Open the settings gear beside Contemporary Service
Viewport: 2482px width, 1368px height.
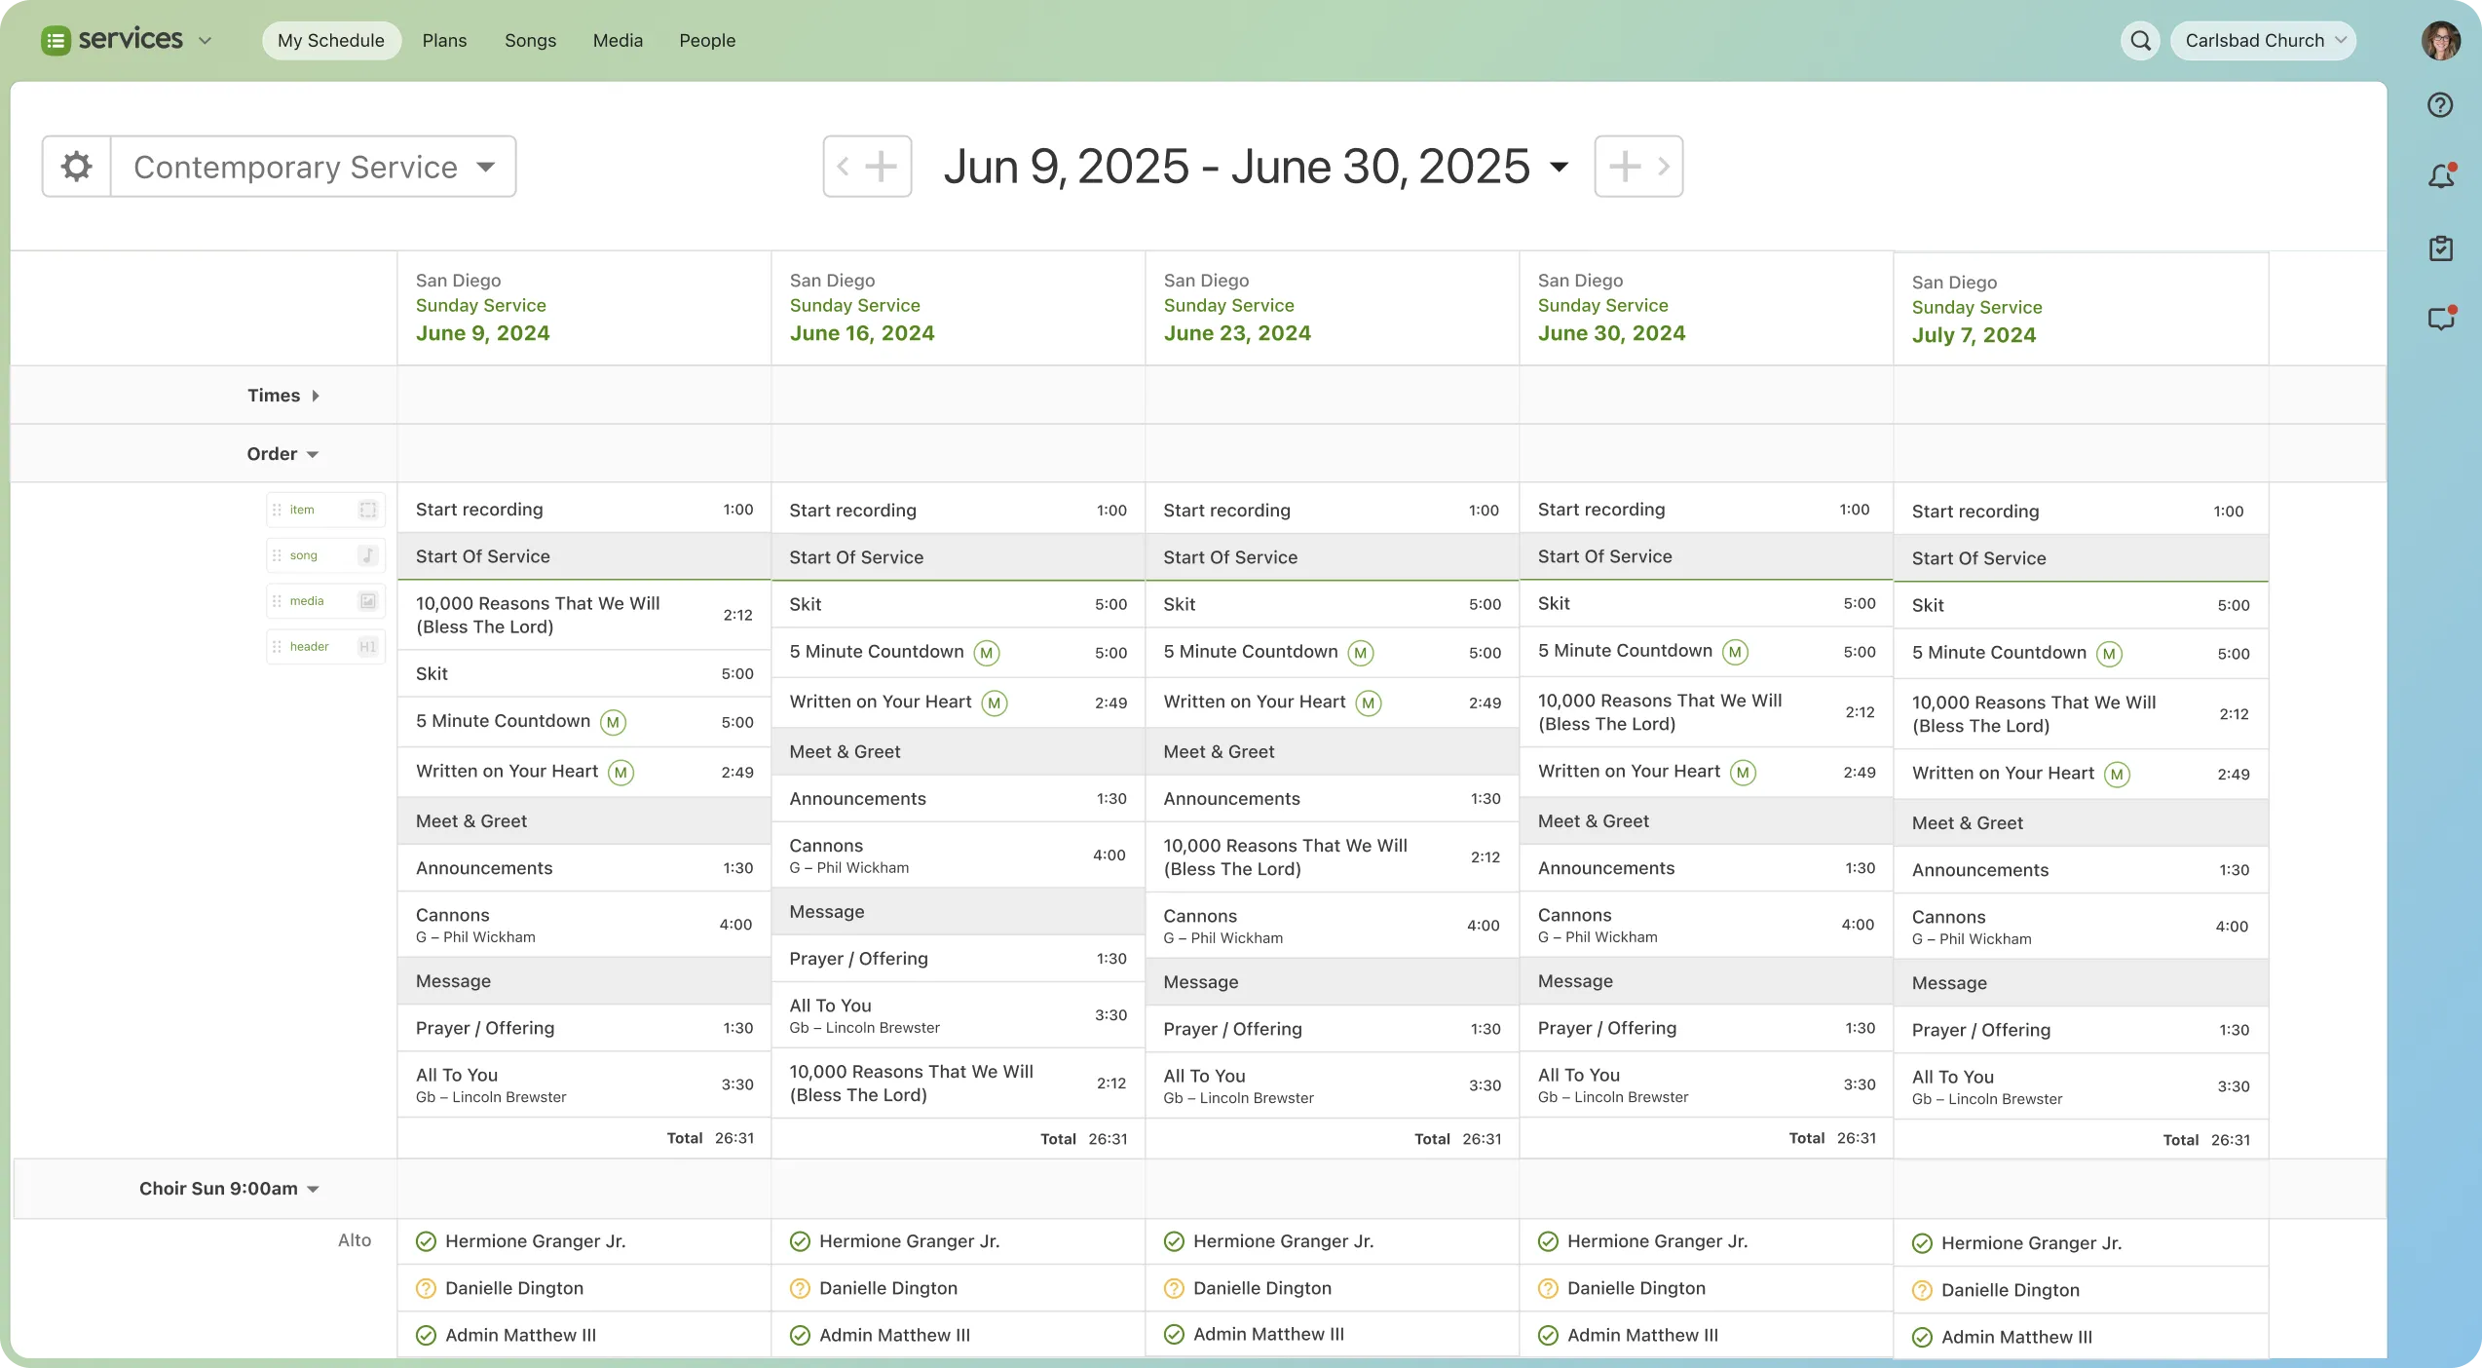click(77, 167)
